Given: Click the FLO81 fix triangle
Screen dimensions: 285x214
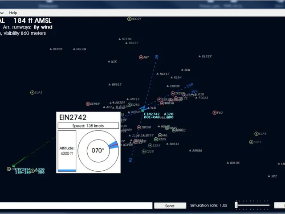Looking at the screenshot, I should coord(196,98).
